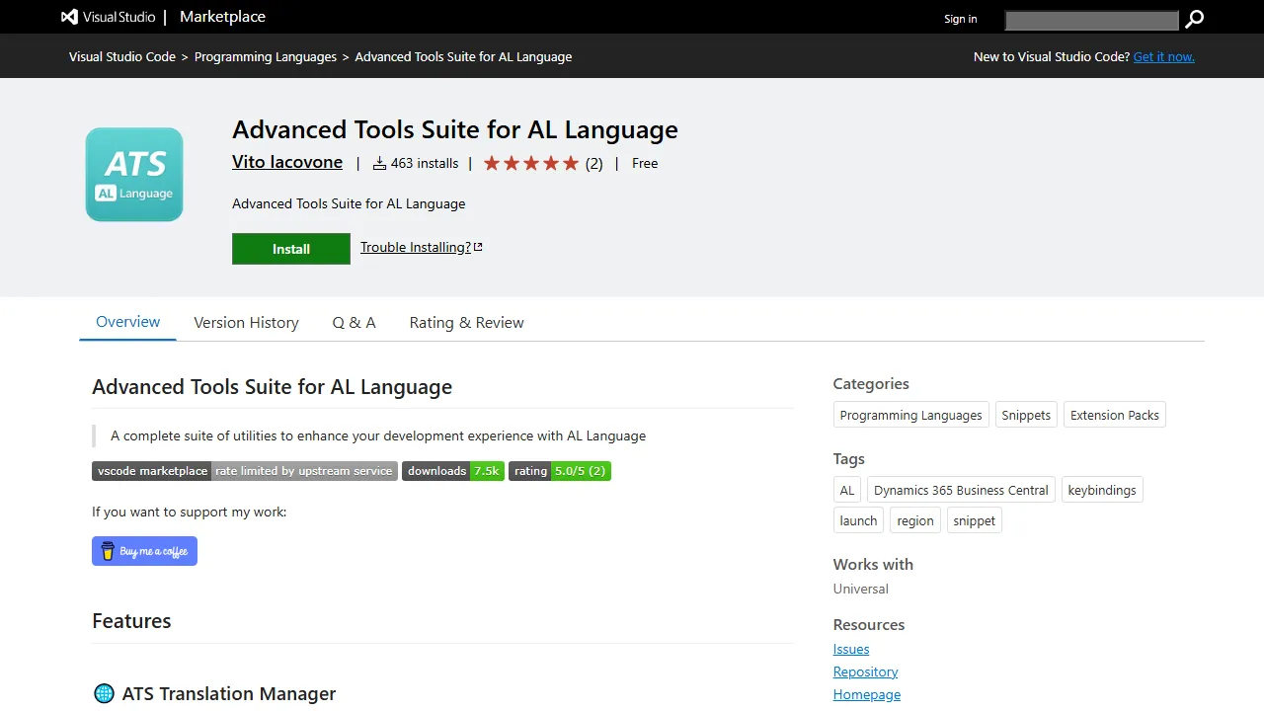Click the Get it now link
The width and height of the screenshot is (1264, 711).
click(1163, 56)
